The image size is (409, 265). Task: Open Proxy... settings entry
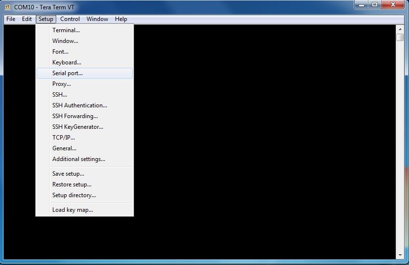(x=85, y=84)
